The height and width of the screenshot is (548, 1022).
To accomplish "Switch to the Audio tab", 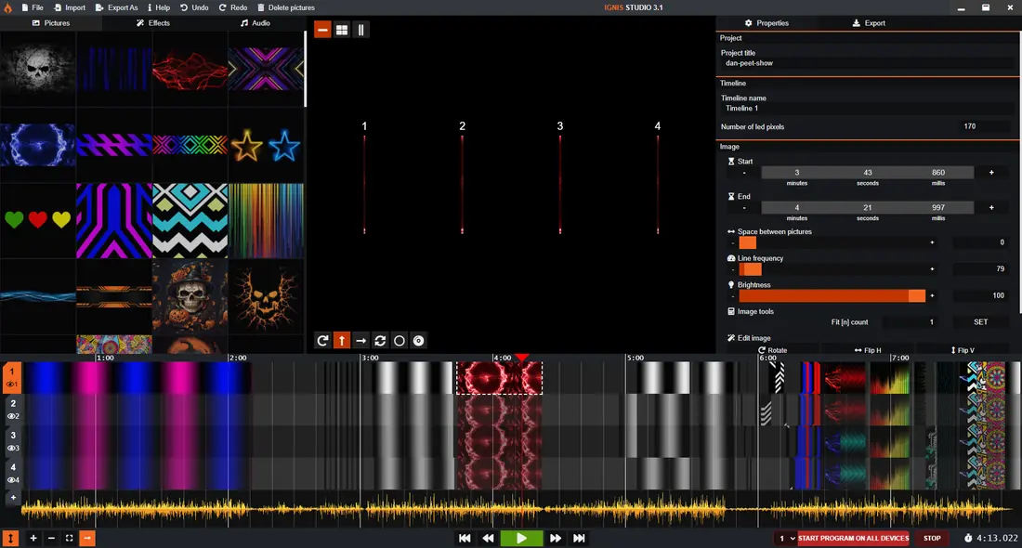I will pos(255,23).
